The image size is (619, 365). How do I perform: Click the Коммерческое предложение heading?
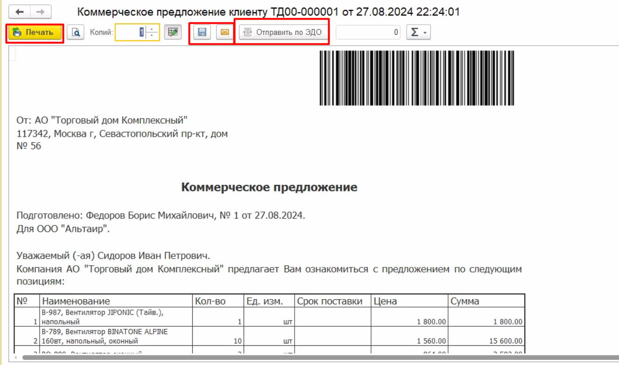tap(269, 188)
